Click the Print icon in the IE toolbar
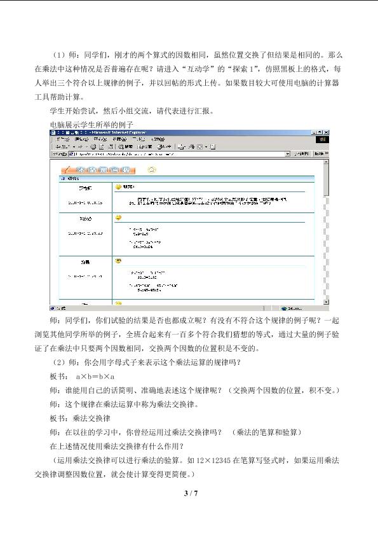This screenshot has height=535, width=378. (x=192, y=147)
